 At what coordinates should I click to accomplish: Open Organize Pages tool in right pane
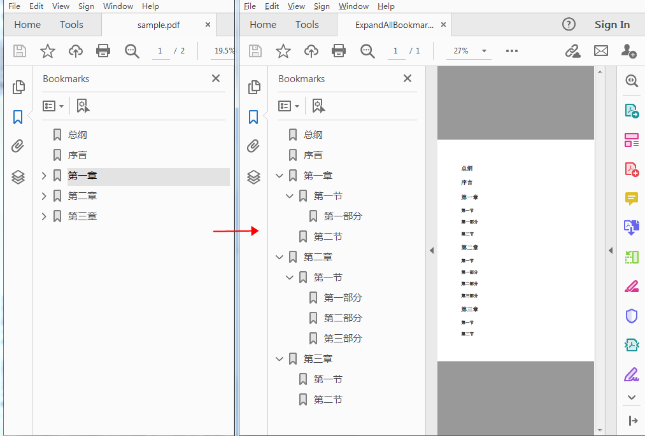pos(632,140)
